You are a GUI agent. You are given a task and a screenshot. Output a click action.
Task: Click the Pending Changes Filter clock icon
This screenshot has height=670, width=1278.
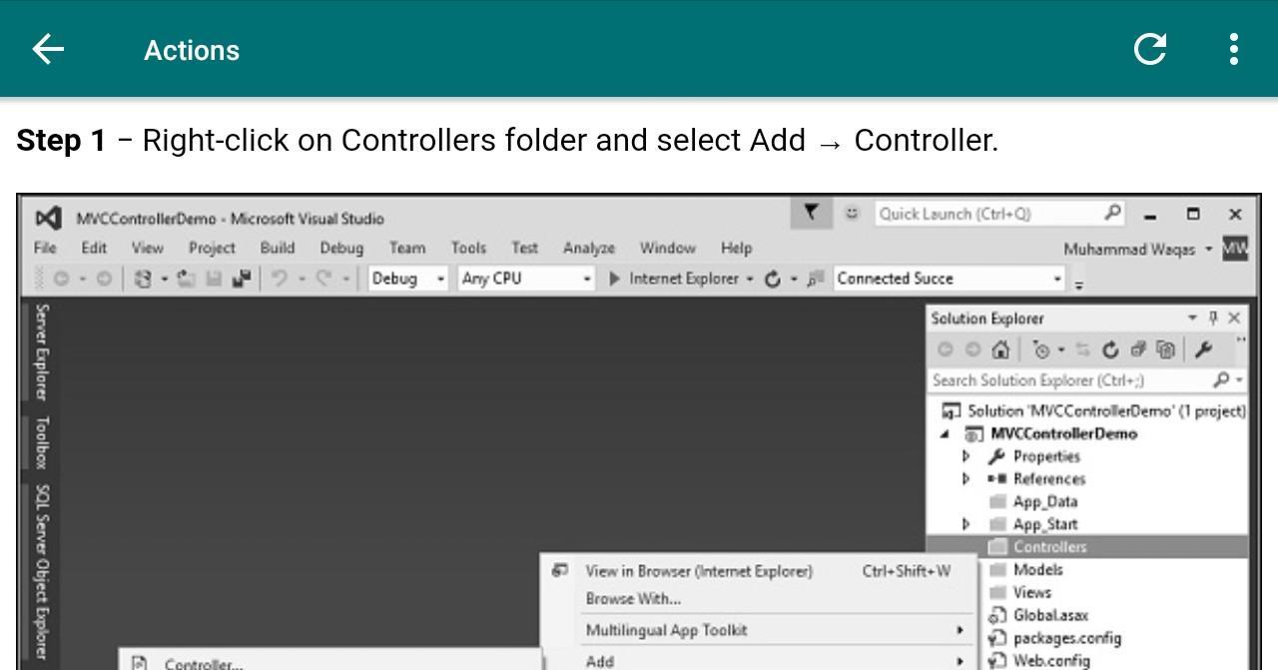(1042, 349)
